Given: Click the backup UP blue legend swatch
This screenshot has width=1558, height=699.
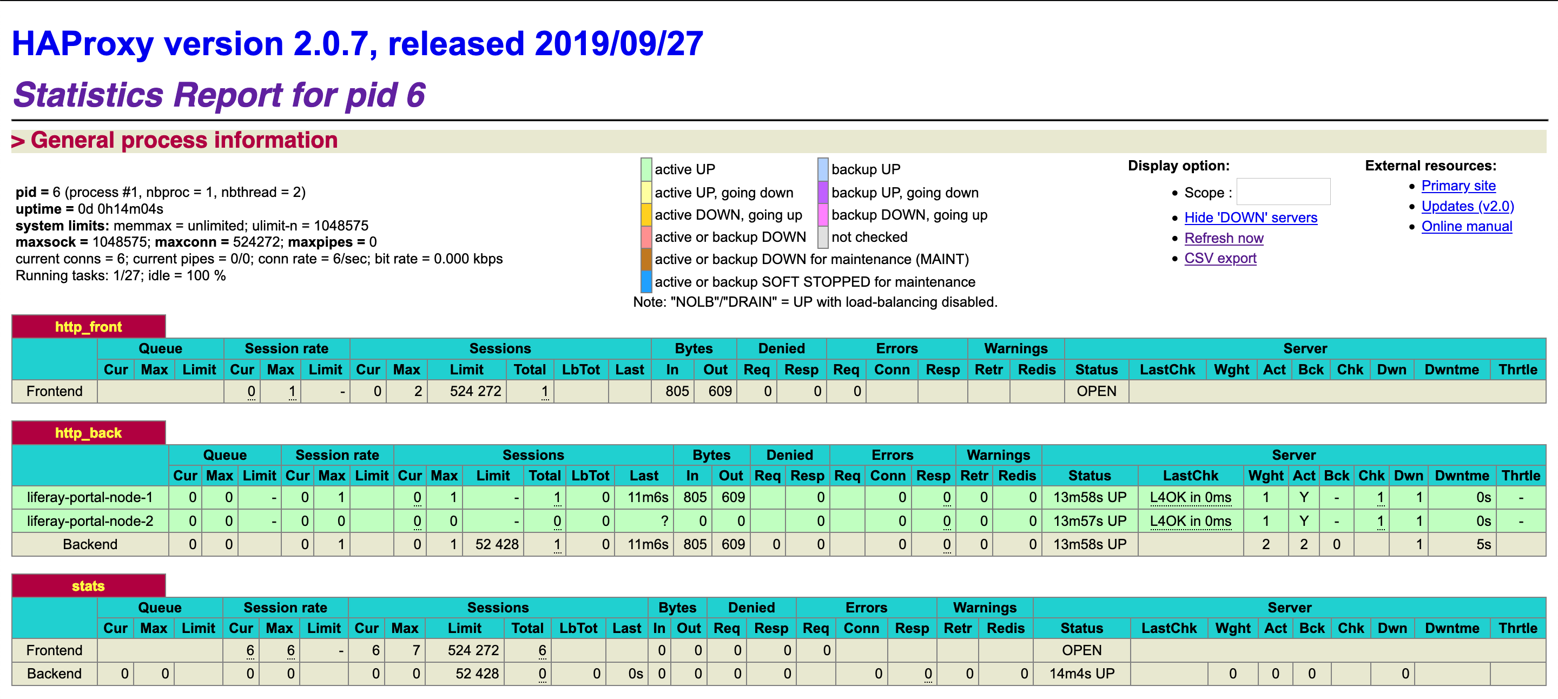Looking at the screenshot, I should tap(822, 169).
